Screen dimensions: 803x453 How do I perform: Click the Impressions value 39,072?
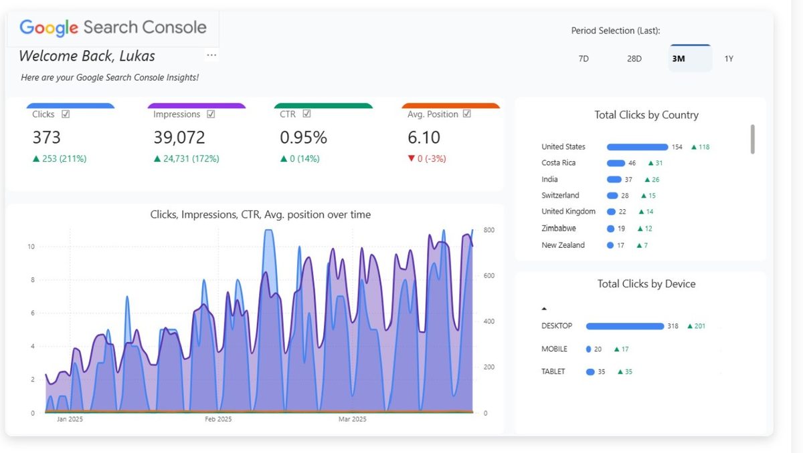coord(179,138)
